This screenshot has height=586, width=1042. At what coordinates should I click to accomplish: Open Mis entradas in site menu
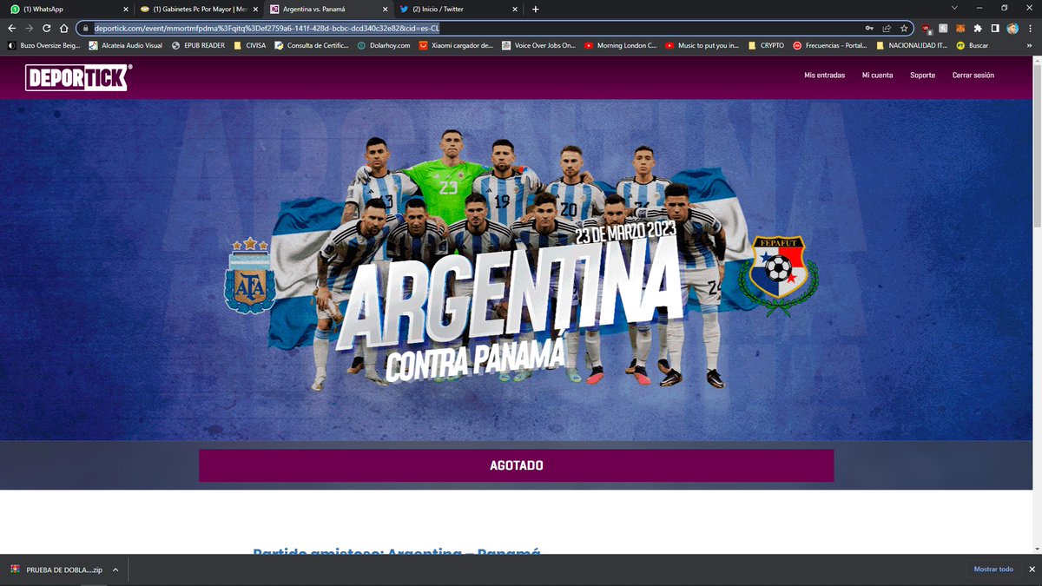pos(824,76)
